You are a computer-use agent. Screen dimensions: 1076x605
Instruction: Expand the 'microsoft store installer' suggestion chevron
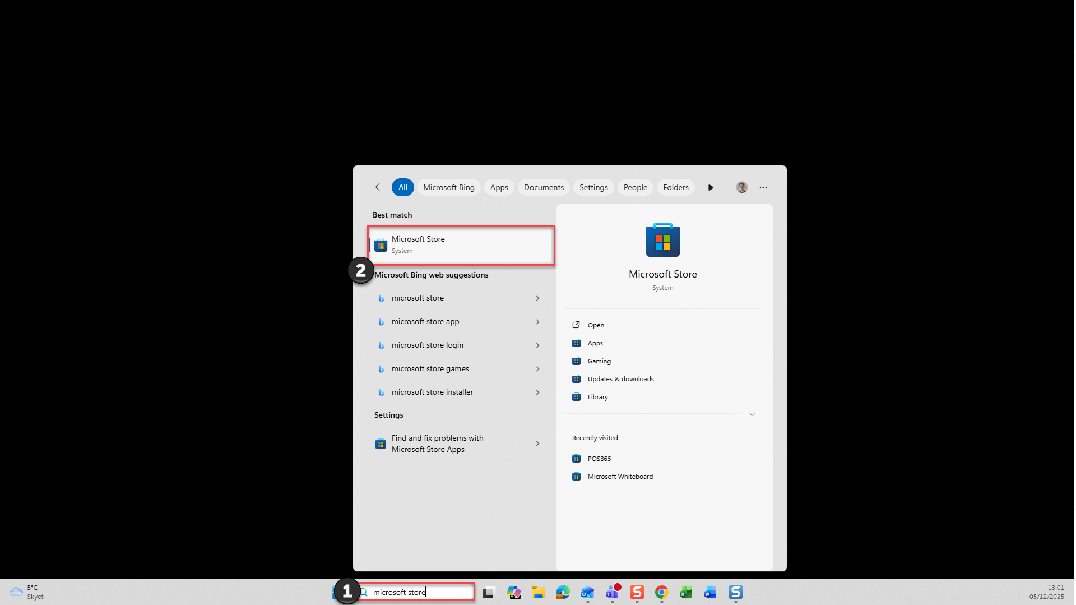click(537, 392)
